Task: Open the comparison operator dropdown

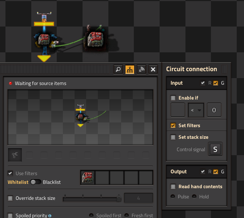Action: (x=196, y=110)
